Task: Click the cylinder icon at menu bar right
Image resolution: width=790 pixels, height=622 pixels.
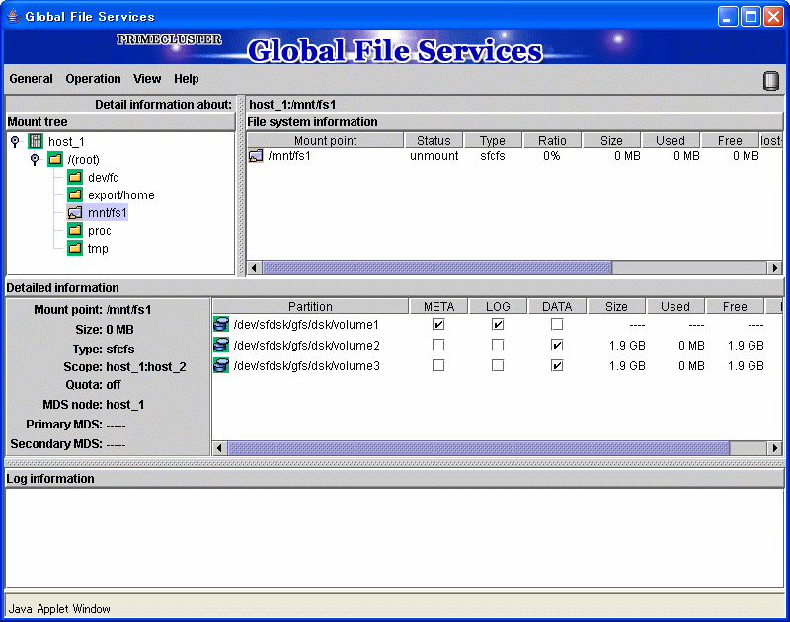Action: [771, 81]
